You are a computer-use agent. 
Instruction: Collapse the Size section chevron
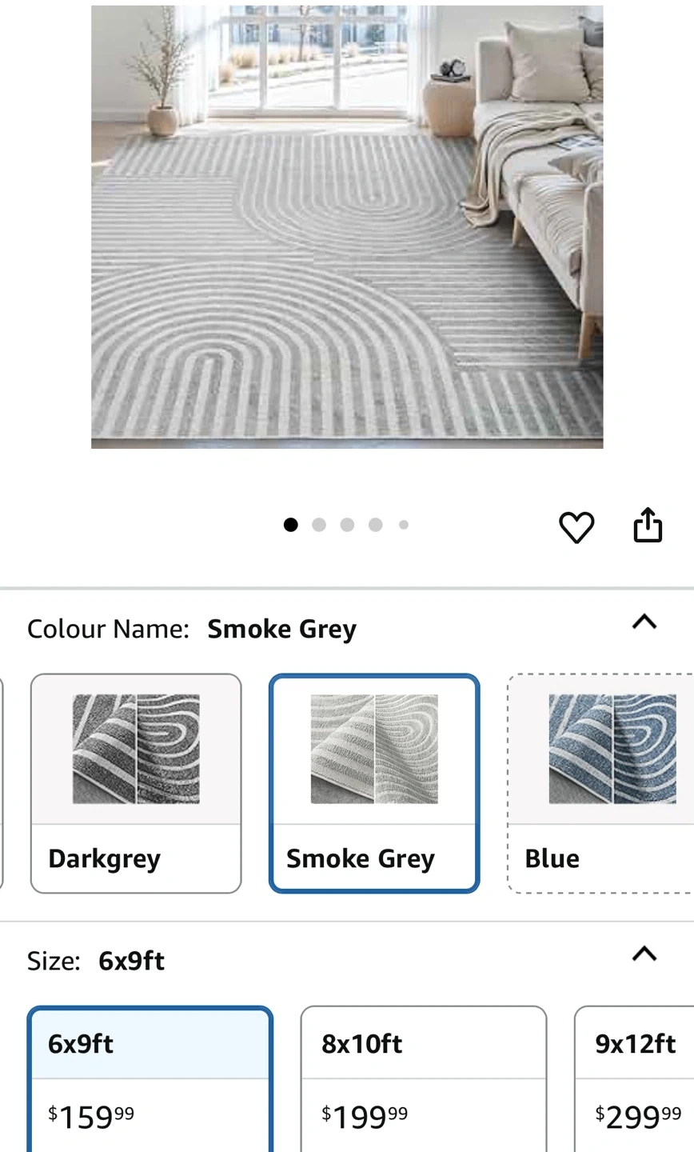(644, 954)
